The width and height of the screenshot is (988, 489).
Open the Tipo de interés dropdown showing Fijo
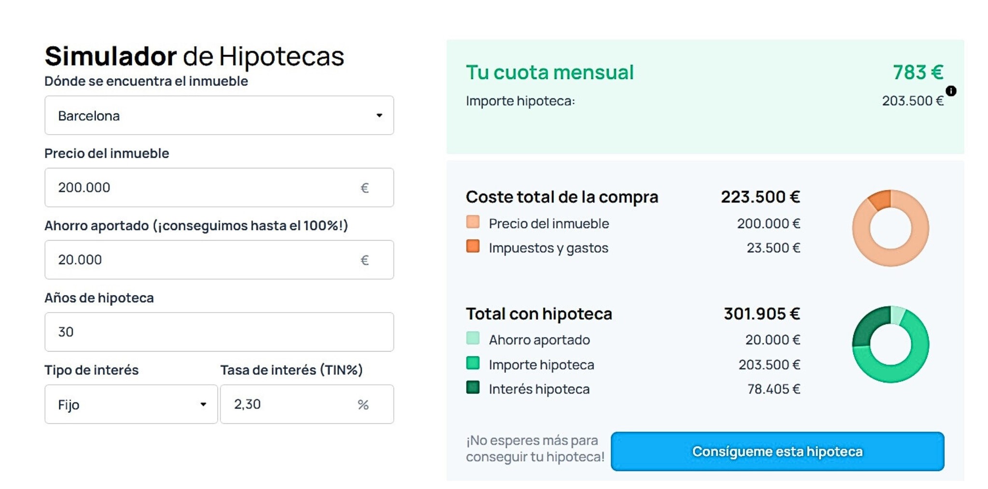[130, 404]
